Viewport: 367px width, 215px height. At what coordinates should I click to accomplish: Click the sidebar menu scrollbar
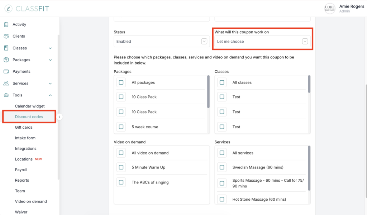pos(58,107)
